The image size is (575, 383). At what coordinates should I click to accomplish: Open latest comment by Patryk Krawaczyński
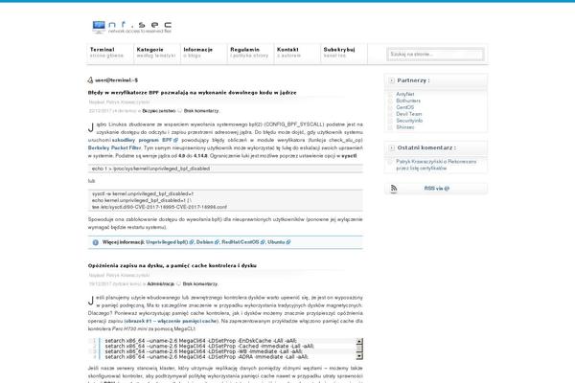(x=436, y=165)
